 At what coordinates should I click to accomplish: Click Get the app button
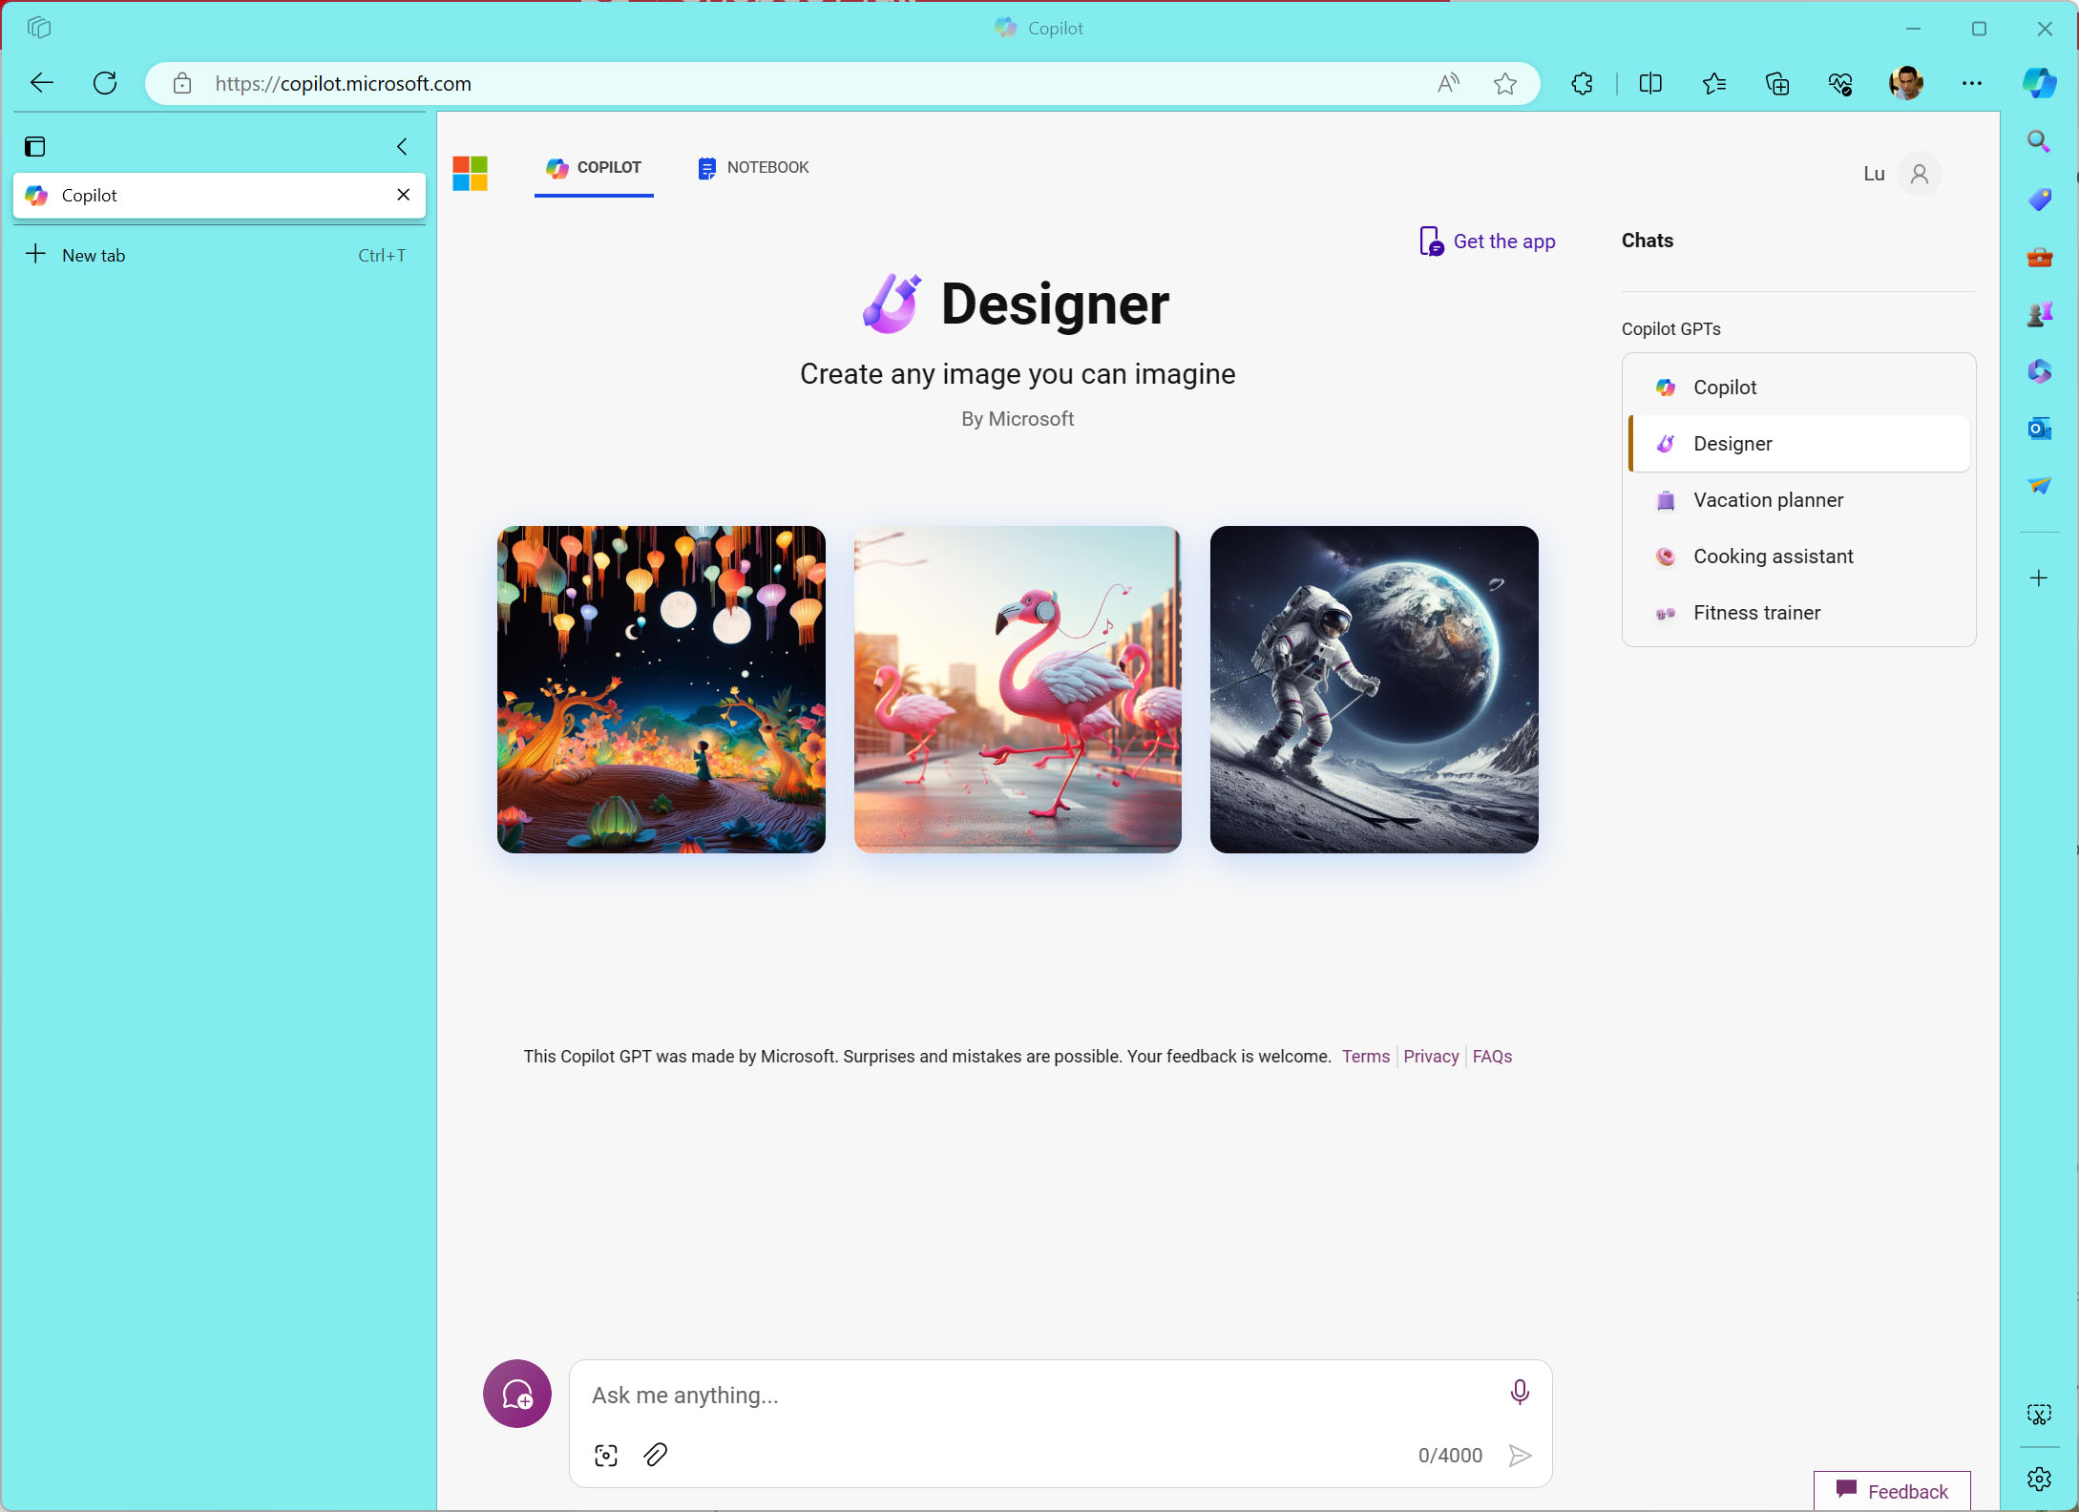(1485, 242)
